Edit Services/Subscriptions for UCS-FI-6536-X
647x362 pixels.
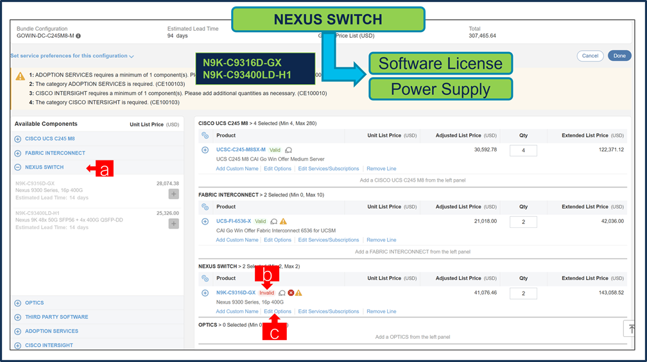coord(329,240)
